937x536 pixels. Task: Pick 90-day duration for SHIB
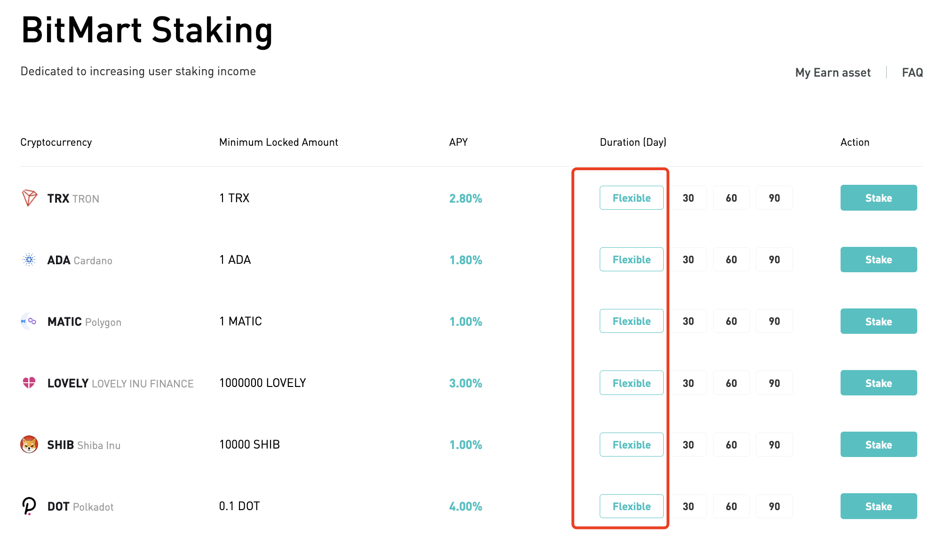click(774, 444)
